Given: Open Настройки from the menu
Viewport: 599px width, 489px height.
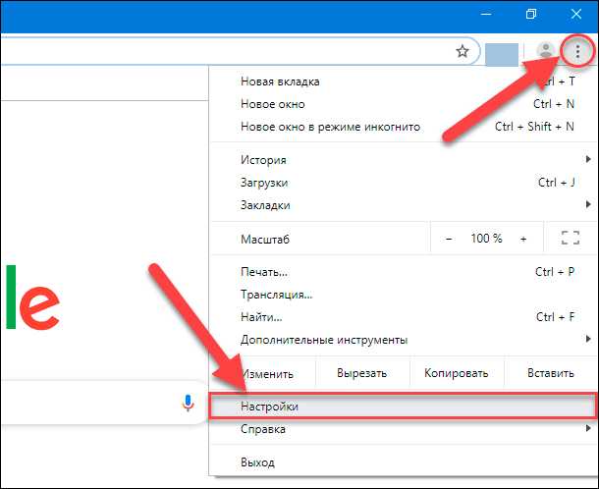Looking at the screenshot, I should click(404, 407).
